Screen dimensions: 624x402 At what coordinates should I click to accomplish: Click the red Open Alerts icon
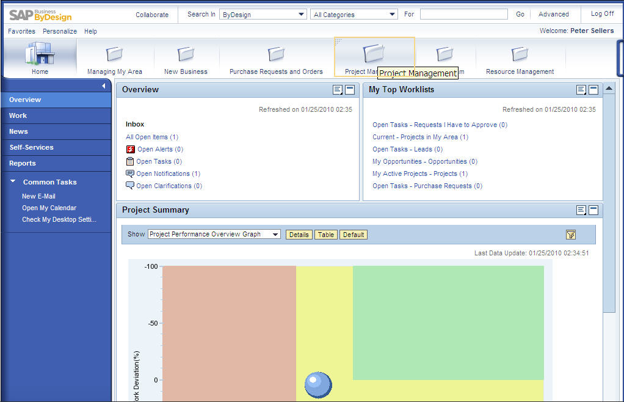[131, 149]
